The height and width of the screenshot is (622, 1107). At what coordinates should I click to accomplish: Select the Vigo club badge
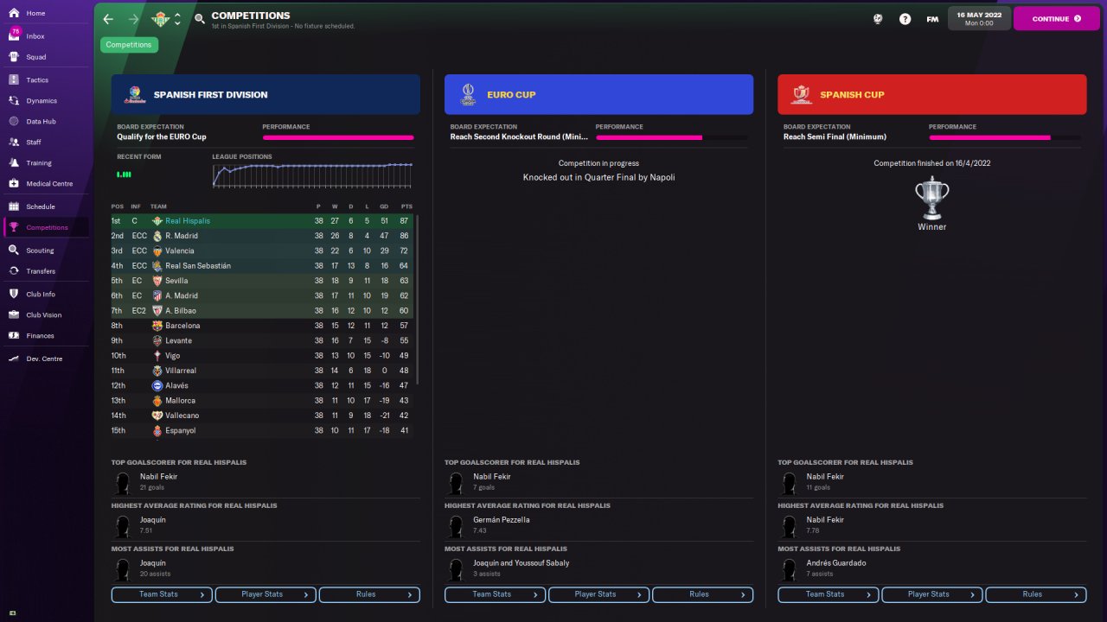click(x=157, y=356)
